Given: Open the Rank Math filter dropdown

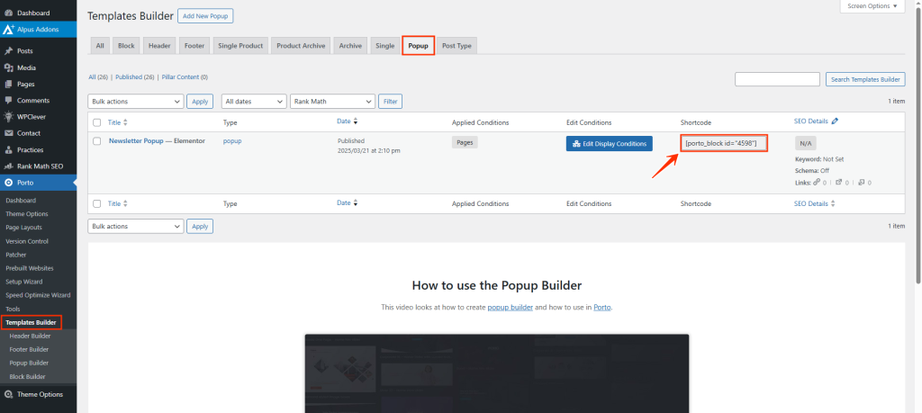Looking at the screenshot, I should (331, 102).
